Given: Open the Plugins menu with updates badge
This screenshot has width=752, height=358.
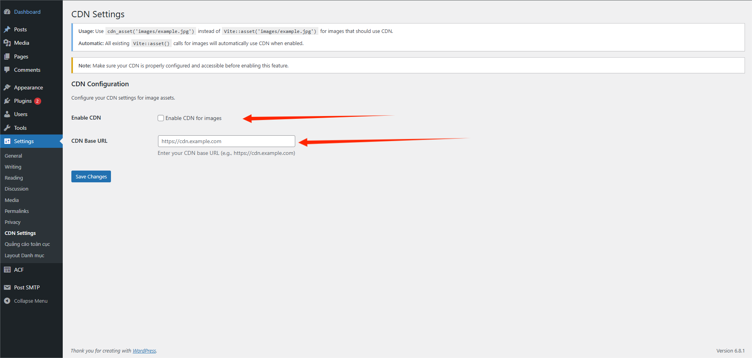Looking at the screenshot, I should click(x=23, y=101).
